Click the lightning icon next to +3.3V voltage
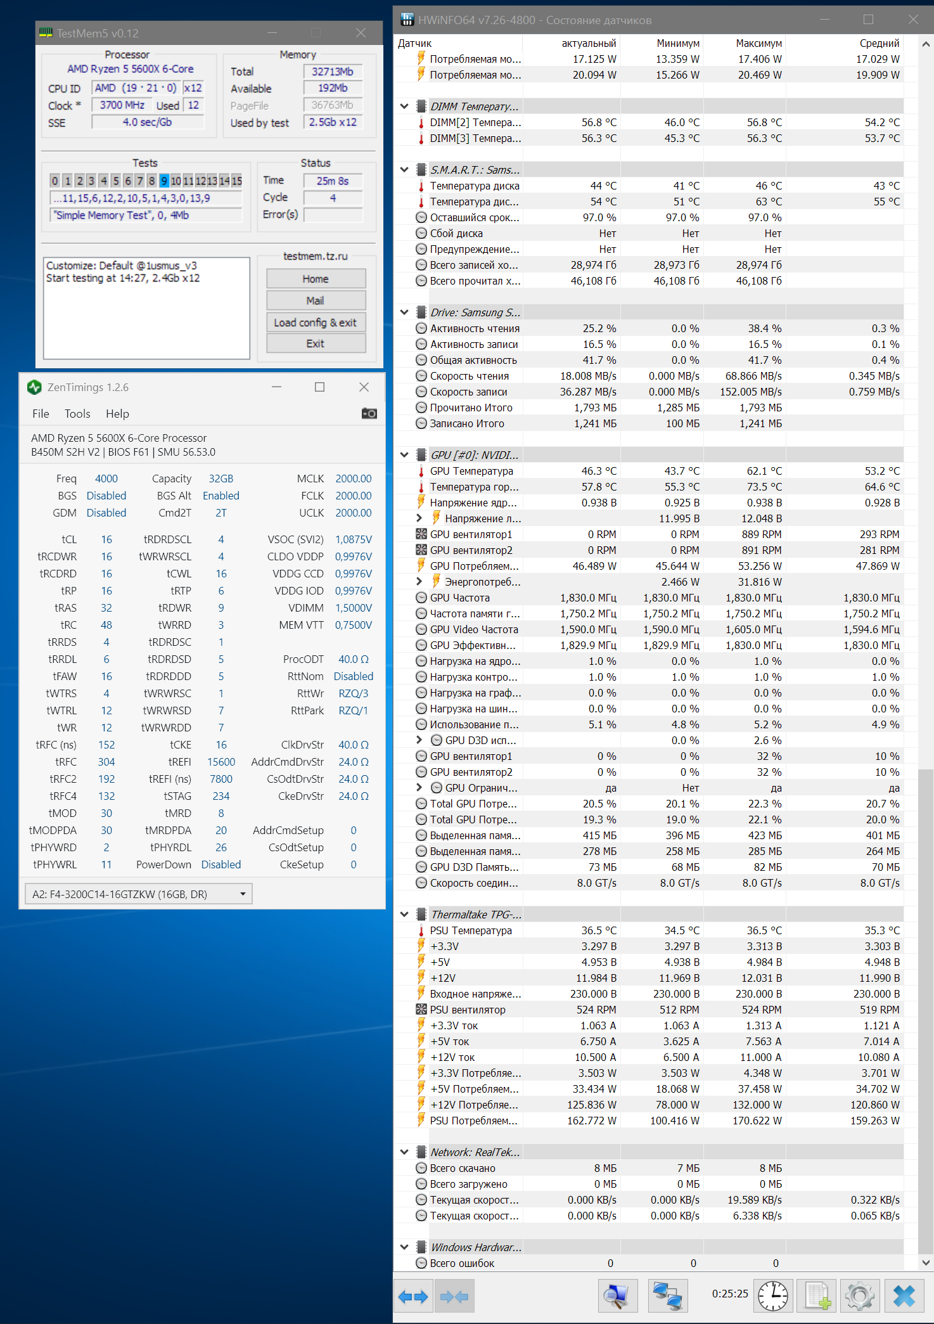Image resolution: width=934 pixels, height=1324 pixels. pyautogui.click(x=421, y=946)
